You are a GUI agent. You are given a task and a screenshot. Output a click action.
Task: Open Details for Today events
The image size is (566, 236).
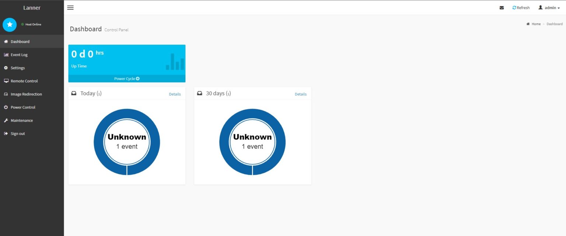175,94
